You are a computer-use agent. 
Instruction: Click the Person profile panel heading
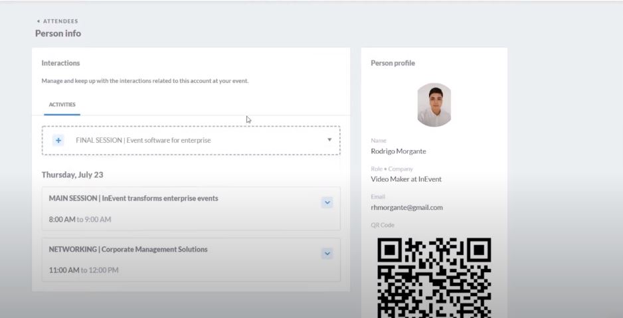(393, 63)
